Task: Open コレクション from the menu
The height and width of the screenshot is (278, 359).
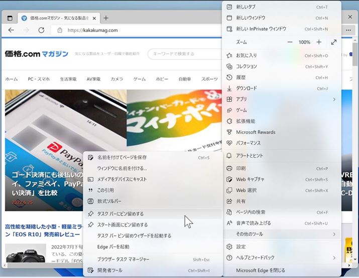Action: point(281,67)
